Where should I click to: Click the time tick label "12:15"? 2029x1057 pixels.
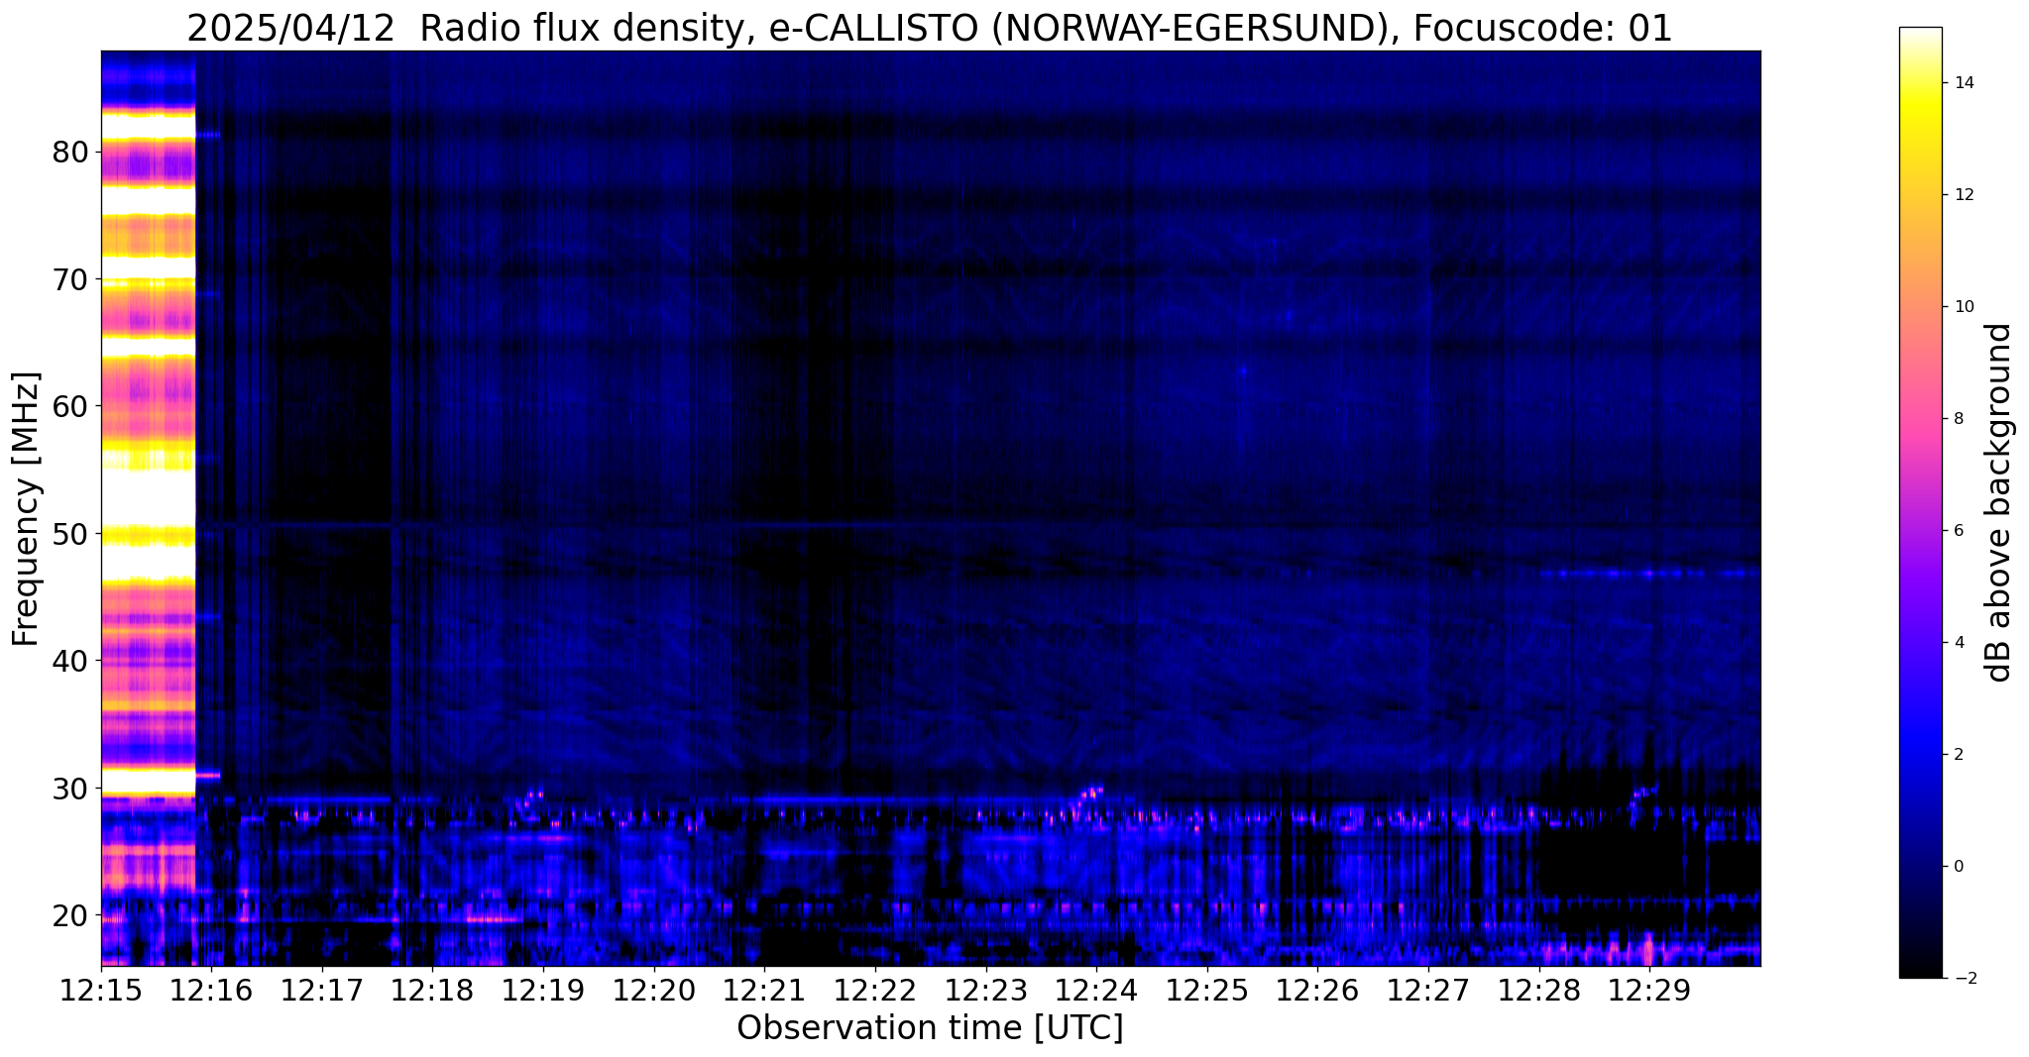click(x=101, y=991)
